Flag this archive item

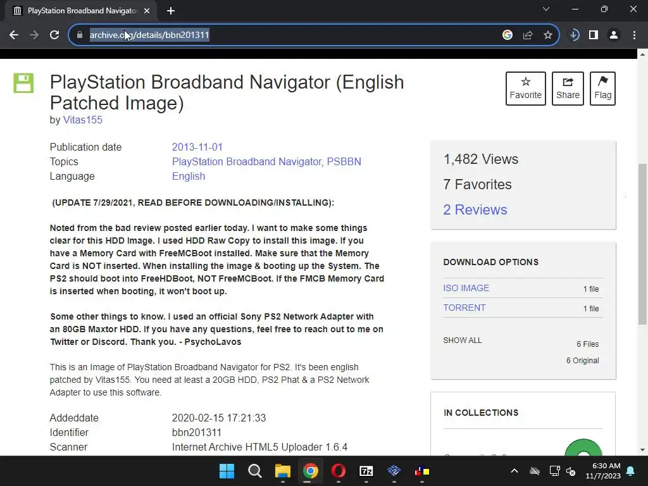(x=602, y=89)
